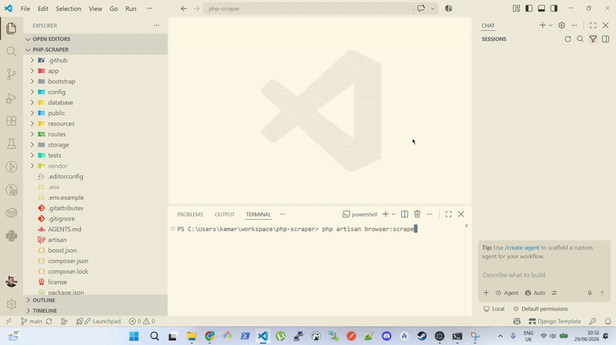The width and height of the screenshot is (616, 345).
Task: Expand the vendor folder
Action: click(x=95, y=166)
